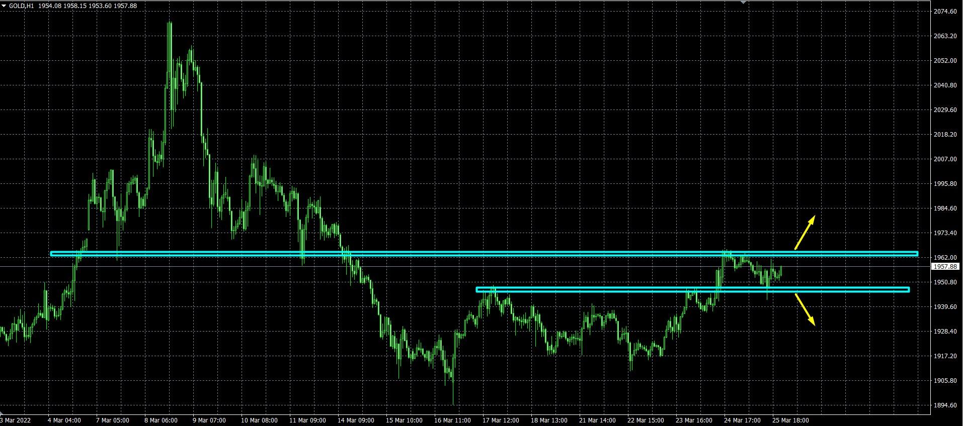Click the 2007.00 price axis label
This screenshot has height=426, width=963.
945,159
